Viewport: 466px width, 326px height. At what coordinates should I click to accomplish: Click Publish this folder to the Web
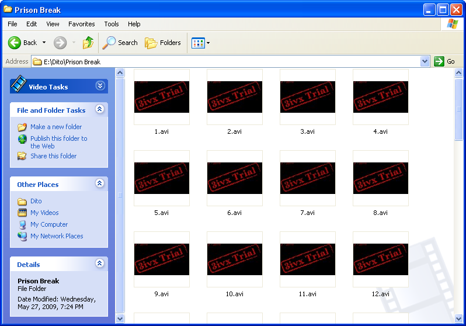pyautogui.click(x=59, y=142)
